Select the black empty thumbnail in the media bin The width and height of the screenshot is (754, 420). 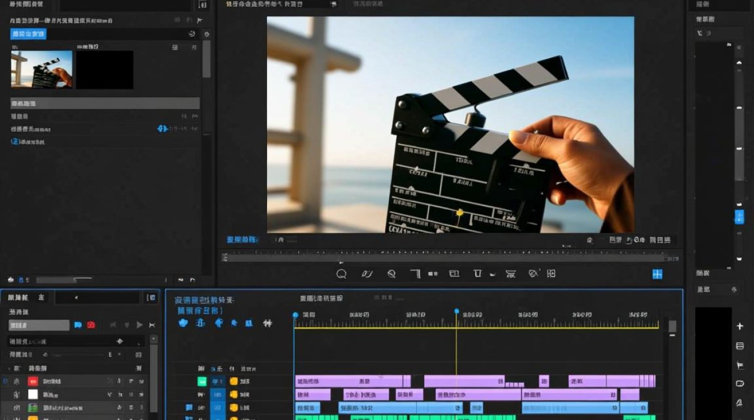104,69
